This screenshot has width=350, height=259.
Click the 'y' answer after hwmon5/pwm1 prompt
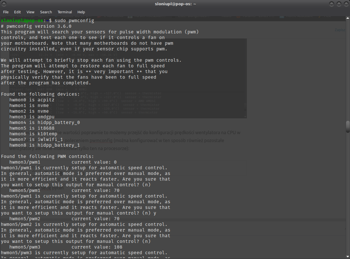pyautogui.click(x=155, y=213)
